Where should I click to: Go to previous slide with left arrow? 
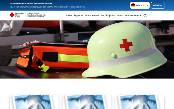click(x=3, y=54)
